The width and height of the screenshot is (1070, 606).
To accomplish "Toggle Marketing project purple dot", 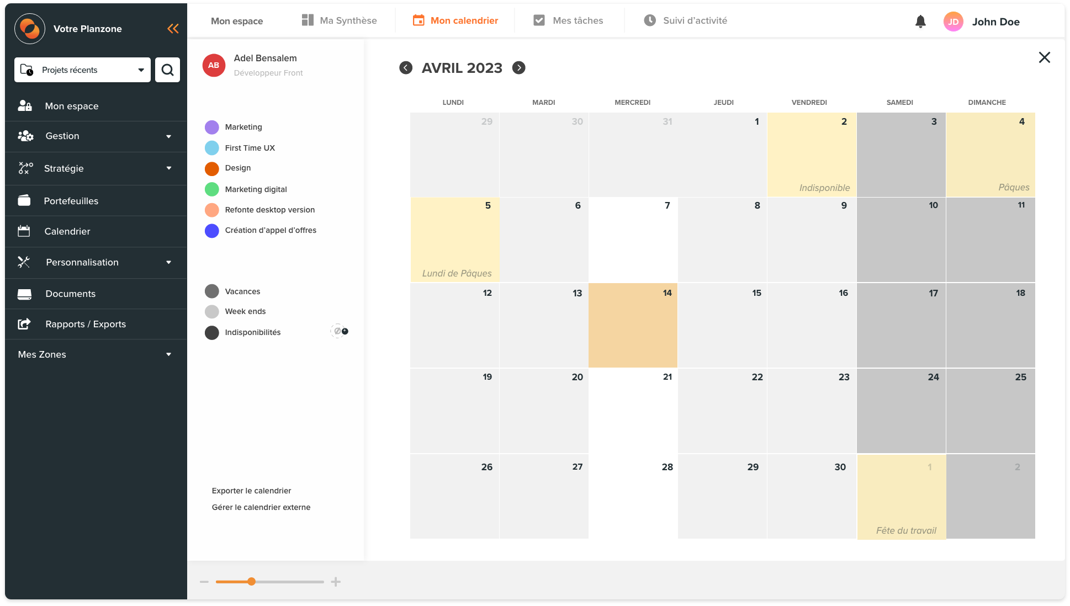I will pyautogui.click(x=212, y=127).
